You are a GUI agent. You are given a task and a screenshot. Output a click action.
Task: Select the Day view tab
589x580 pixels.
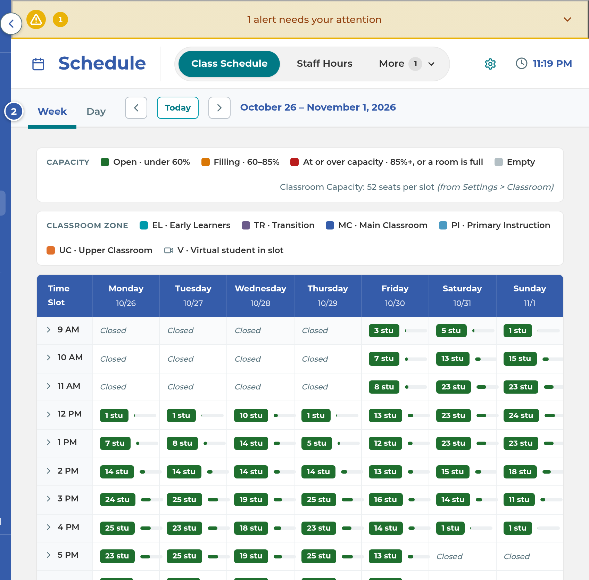coord(96,111)
